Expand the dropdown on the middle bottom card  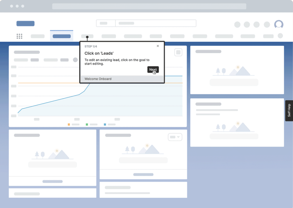point(175,137)
